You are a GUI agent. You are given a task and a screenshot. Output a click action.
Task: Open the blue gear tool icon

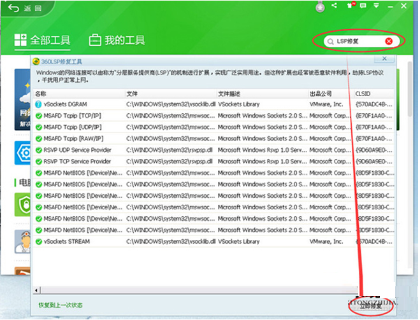point(23,153)
